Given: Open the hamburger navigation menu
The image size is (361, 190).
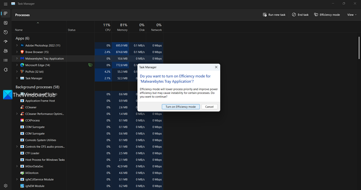Looking at the screenshot, I should coord(6,4).
